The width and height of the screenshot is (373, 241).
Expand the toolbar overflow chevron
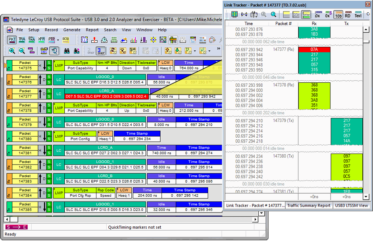(218, 49)
